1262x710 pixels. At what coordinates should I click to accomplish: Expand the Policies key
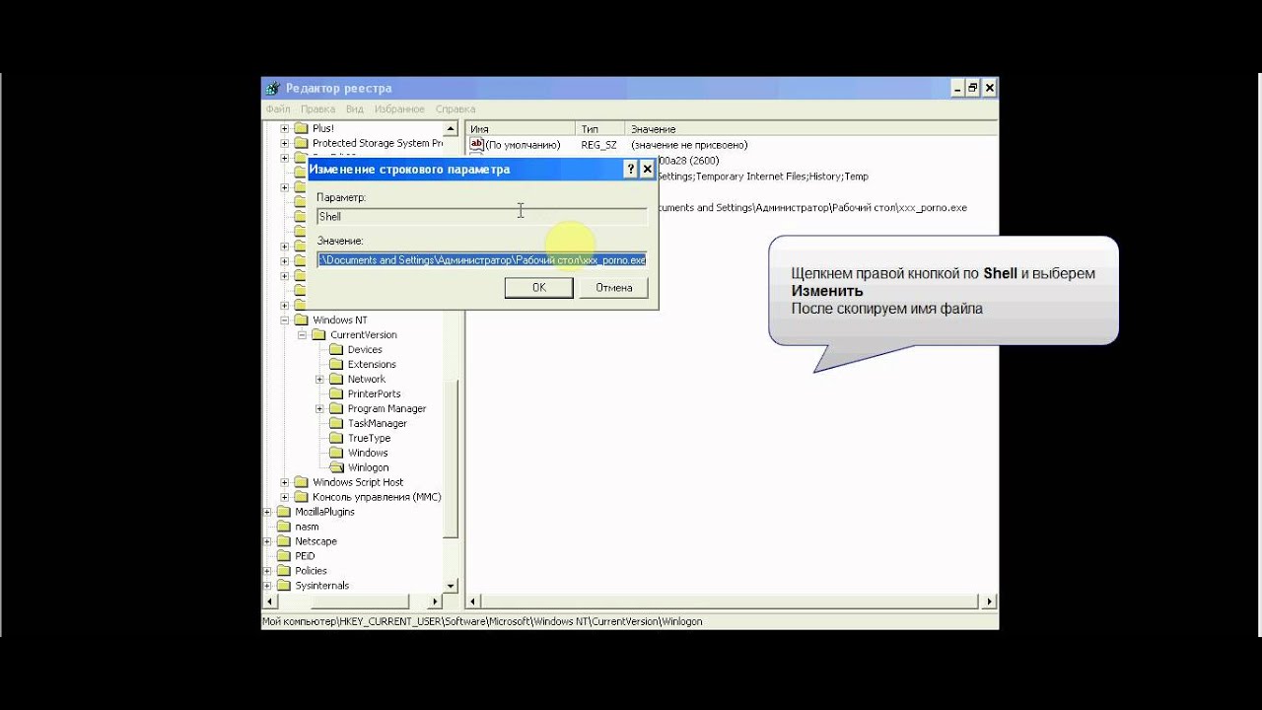pos(267,571)
